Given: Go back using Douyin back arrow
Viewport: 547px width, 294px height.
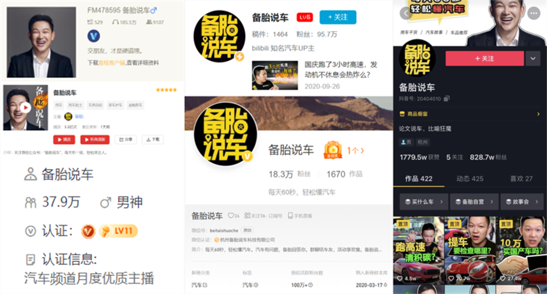Looking at the screenshot, I should tap(406, 13).
